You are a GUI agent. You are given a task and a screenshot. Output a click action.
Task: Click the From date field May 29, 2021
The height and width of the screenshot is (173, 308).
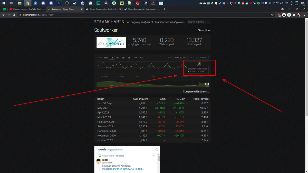[181, 58]
